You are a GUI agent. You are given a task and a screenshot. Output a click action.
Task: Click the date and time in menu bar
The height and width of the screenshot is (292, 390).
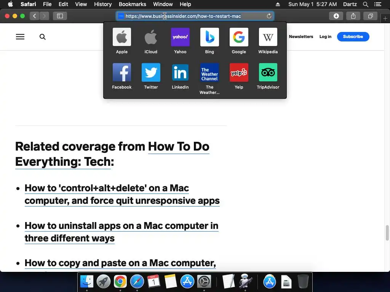tap(312, 4)
